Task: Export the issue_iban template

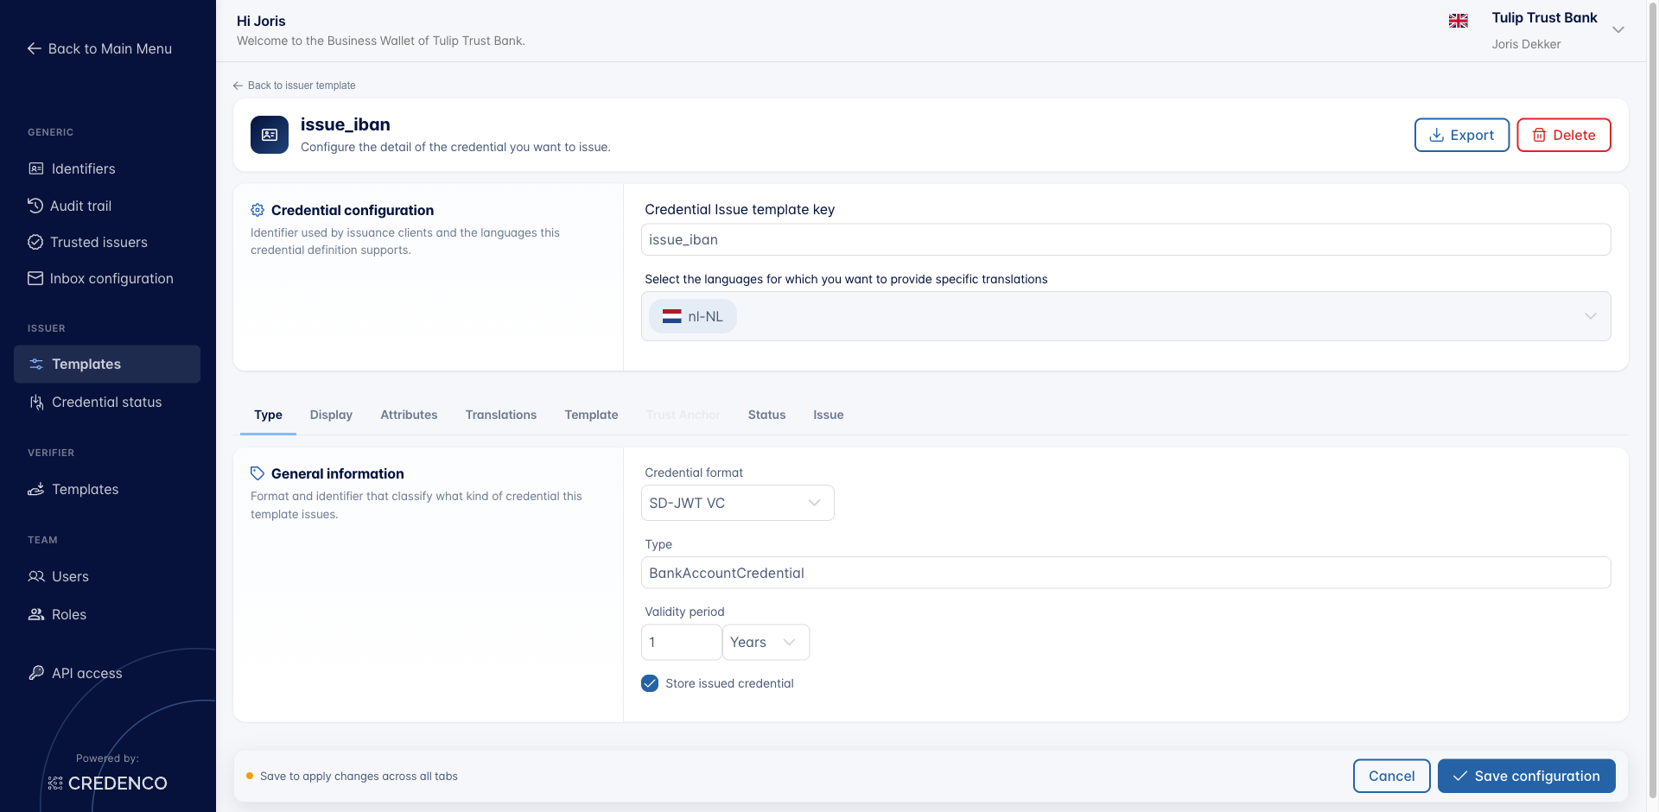Action: (1462, 135)
